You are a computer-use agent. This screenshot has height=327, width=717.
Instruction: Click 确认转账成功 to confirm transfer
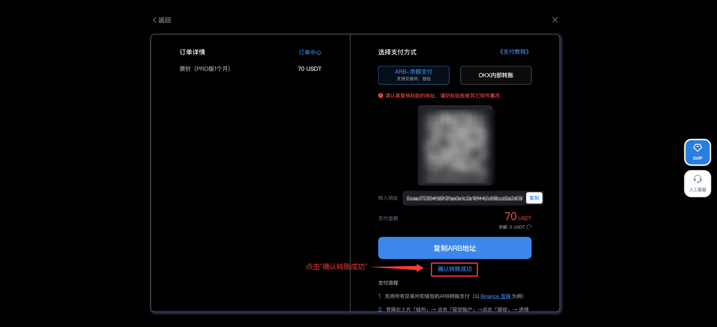[454, 269]
